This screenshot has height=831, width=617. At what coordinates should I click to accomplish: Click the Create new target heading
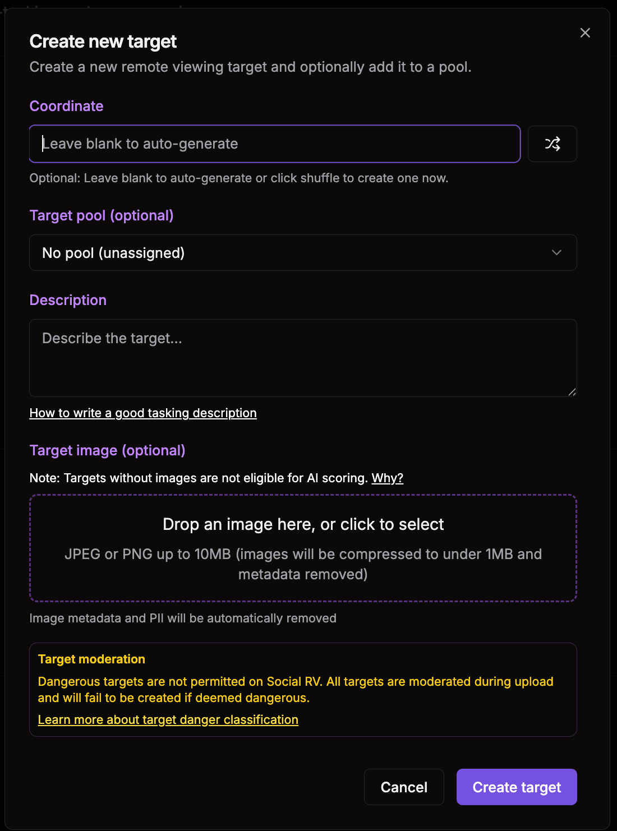pos(103,41)
